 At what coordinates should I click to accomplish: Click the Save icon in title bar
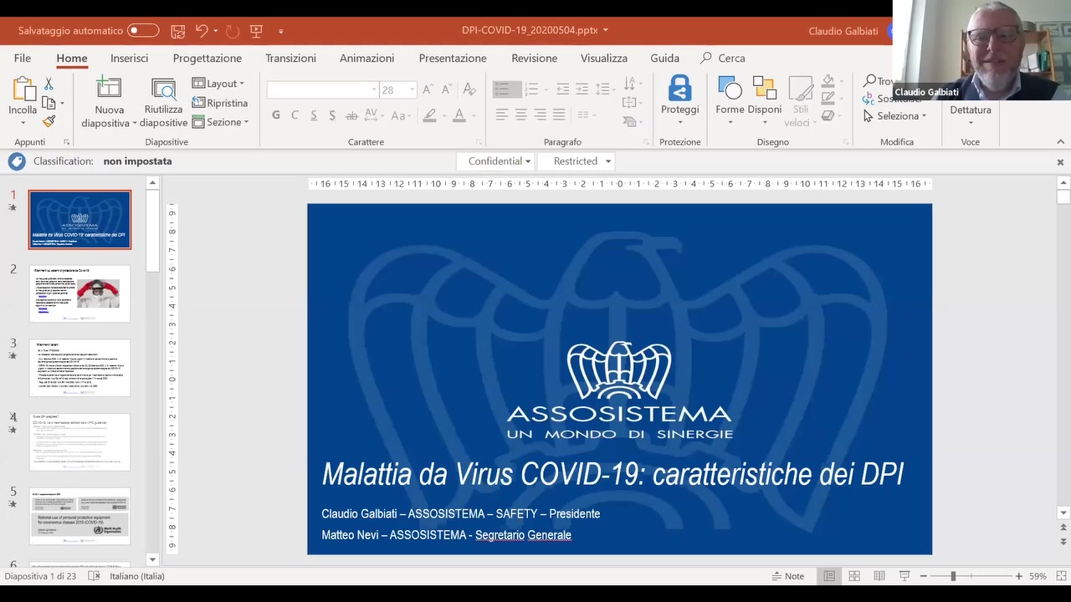coord(177,31)
